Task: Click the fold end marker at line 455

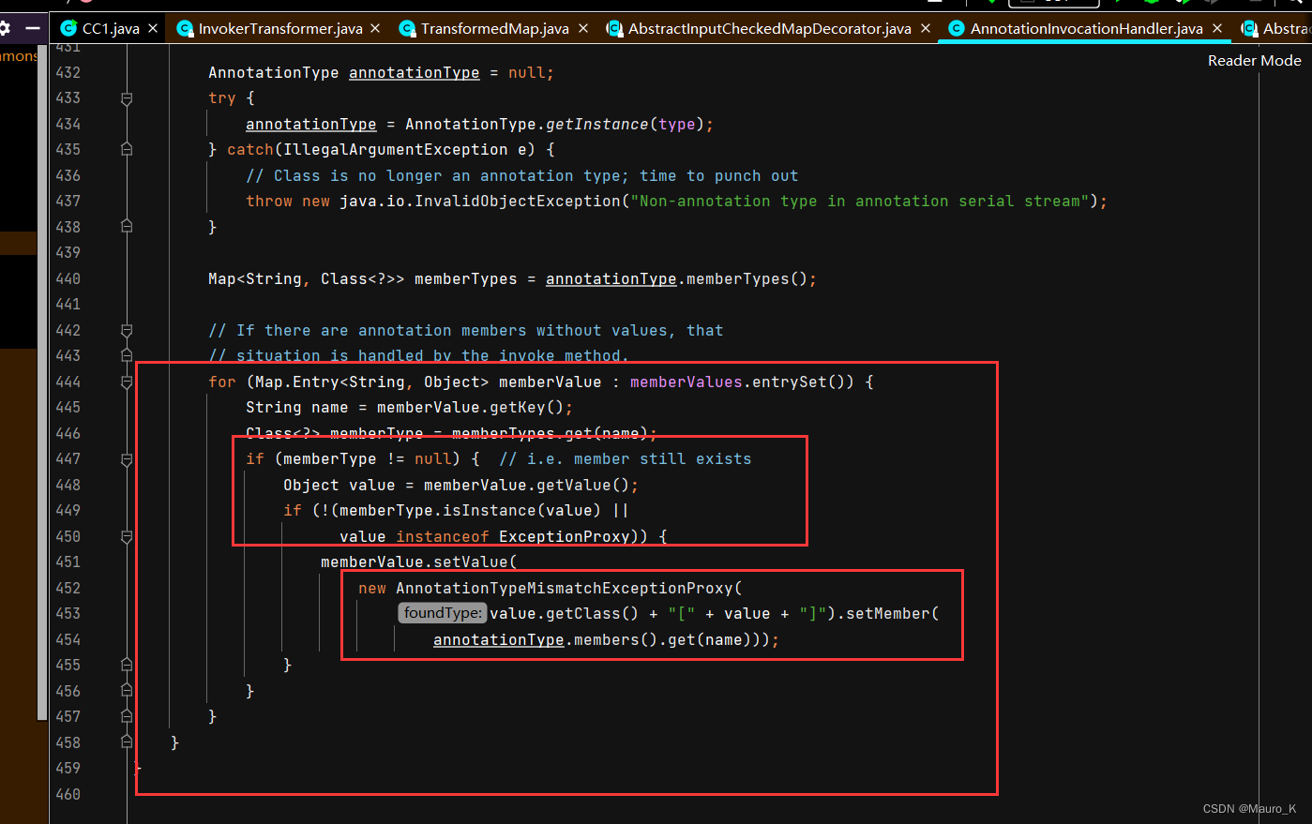Action: pyautogui.click(x=127, y=666)
